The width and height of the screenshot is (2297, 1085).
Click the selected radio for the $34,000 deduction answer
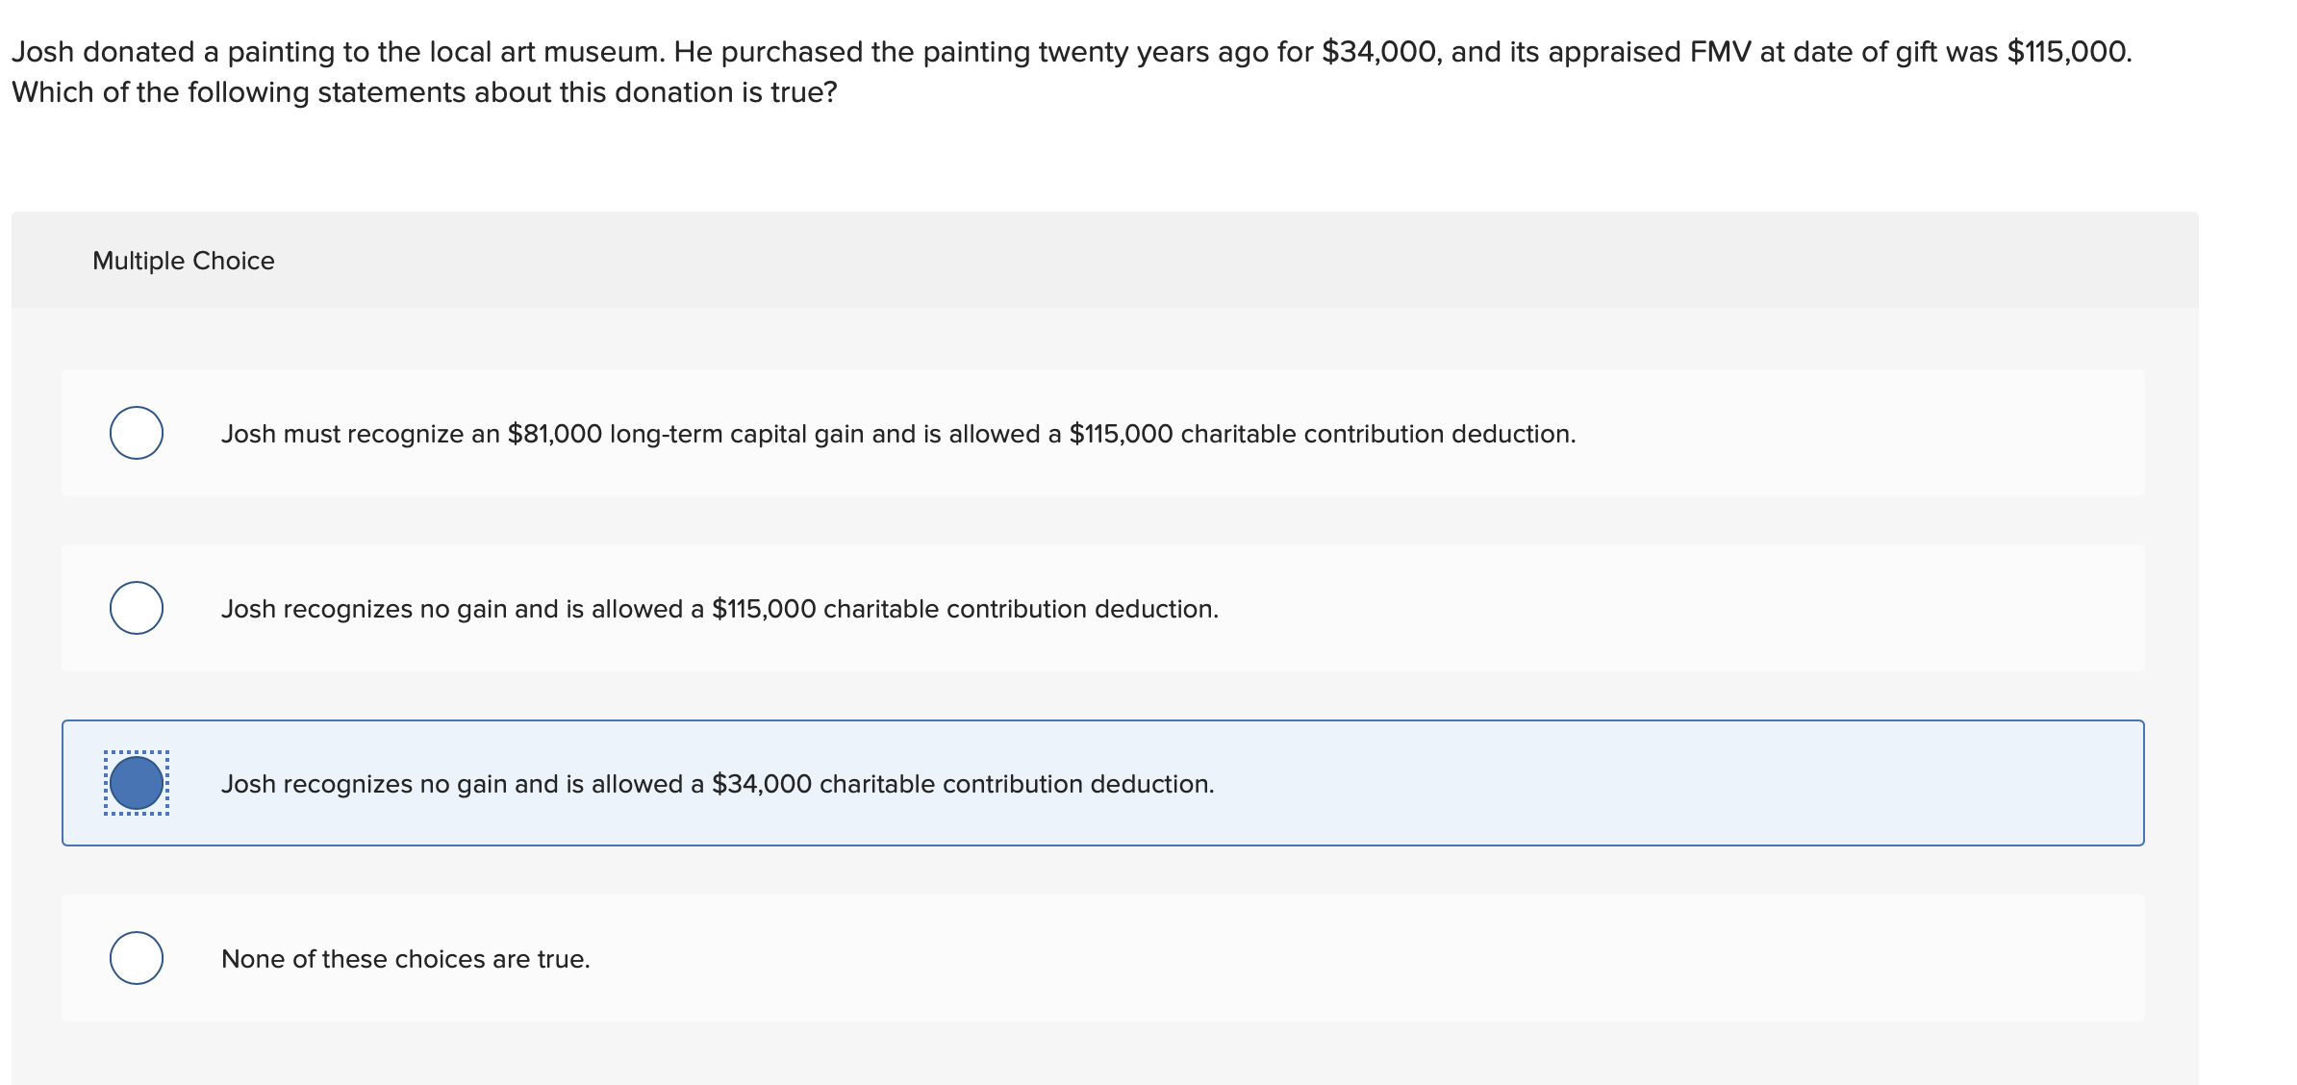pyautogui.click(x=136, y=783)
